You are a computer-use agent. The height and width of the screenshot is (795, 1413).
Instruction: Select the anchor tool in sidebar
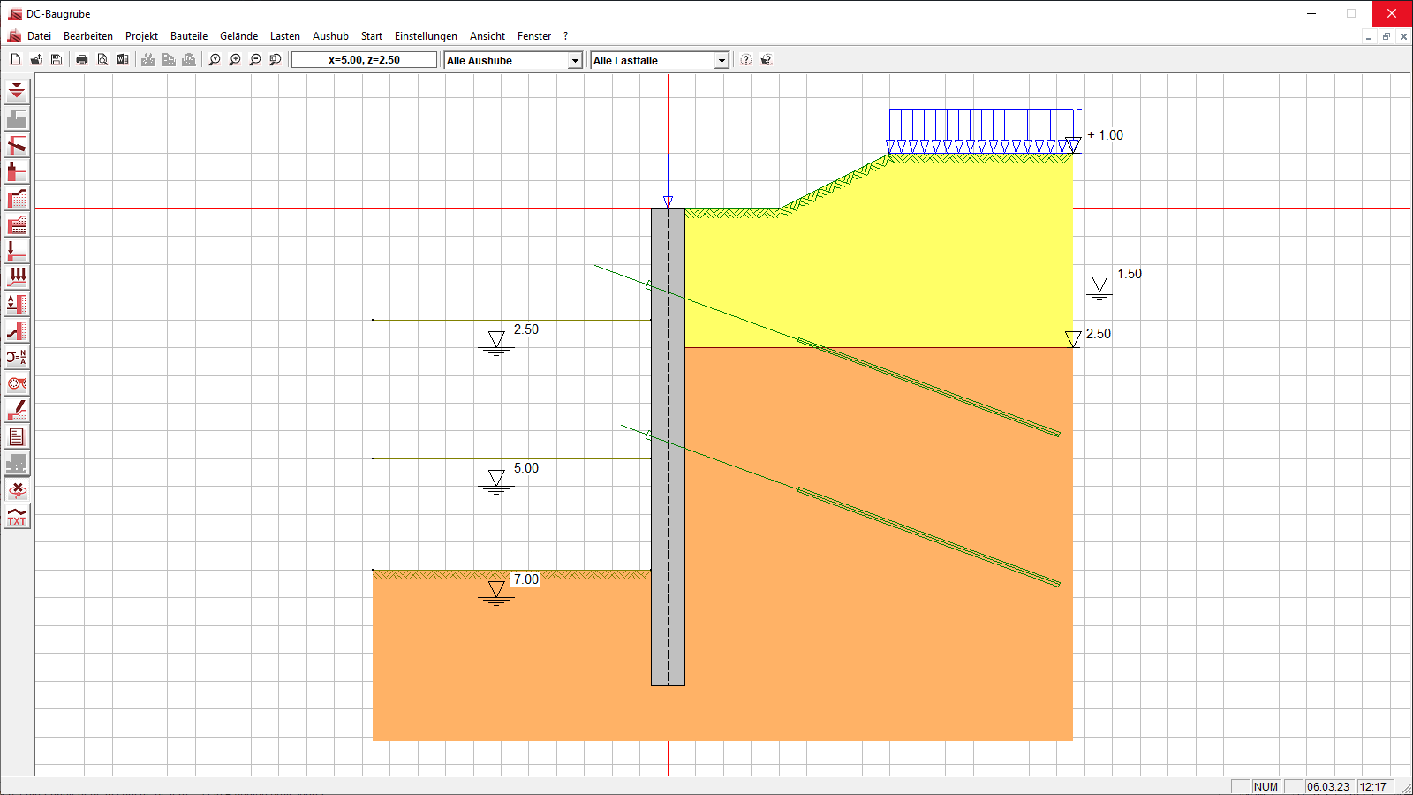[17, 145]
